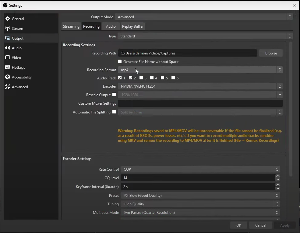
Task: Open the Advanced settings section
Action: coord(19,87)
